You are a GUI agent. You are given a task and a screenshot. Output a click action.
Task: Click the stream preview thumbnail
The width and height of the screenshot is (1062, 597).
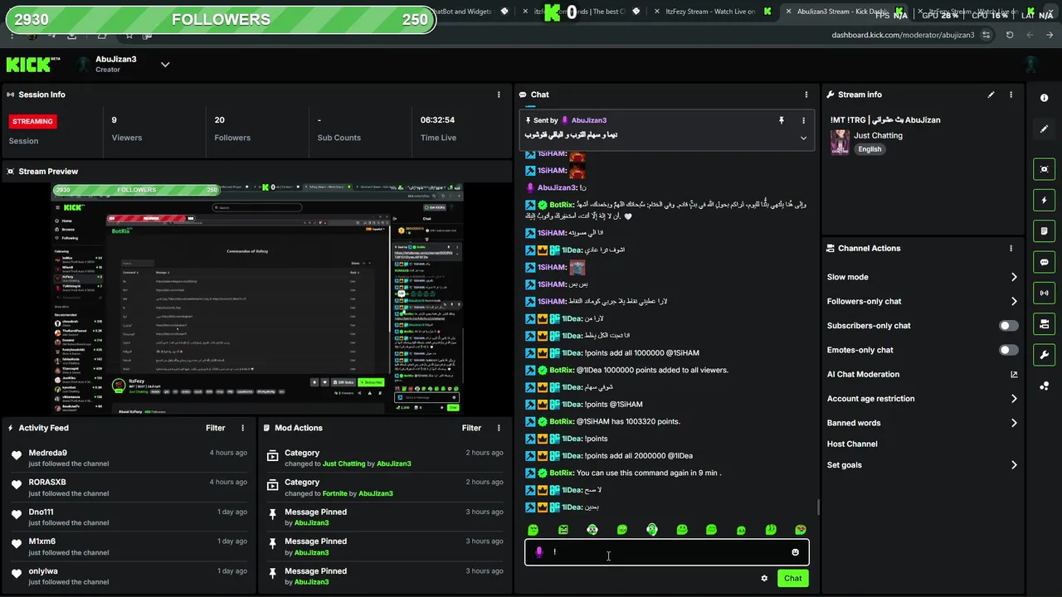(258, 298)
